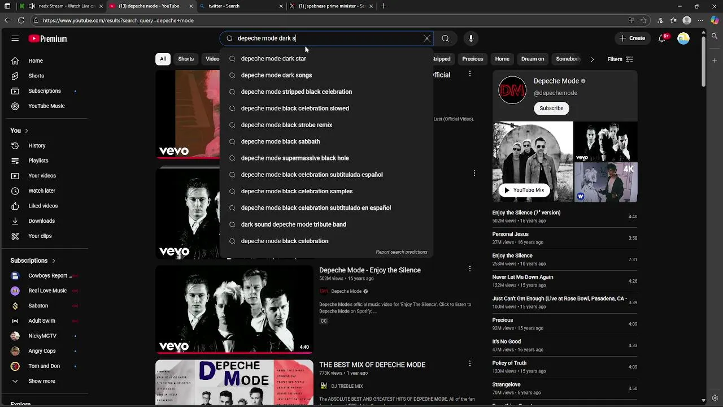This screenshot has width=723, height=407.
Task: Click the magnifier search button
Action: click(445, 38)
